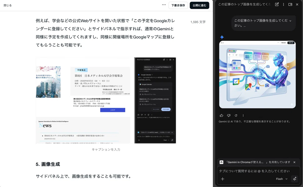Click the Gemini sparkle logo above generated image
The width and height of the screenshot is (303, 187).
[222, 37]
